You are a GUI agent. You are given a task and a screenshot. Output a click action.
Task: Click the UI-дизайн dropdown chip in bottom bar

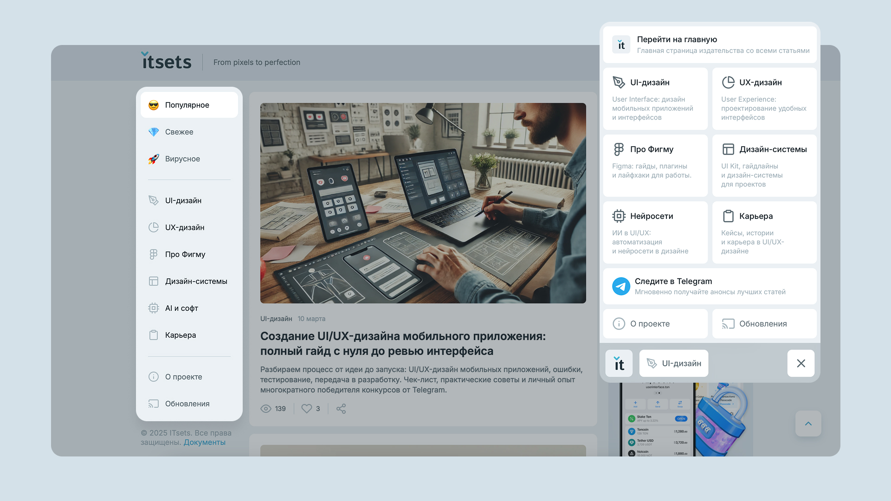point(673,363)
